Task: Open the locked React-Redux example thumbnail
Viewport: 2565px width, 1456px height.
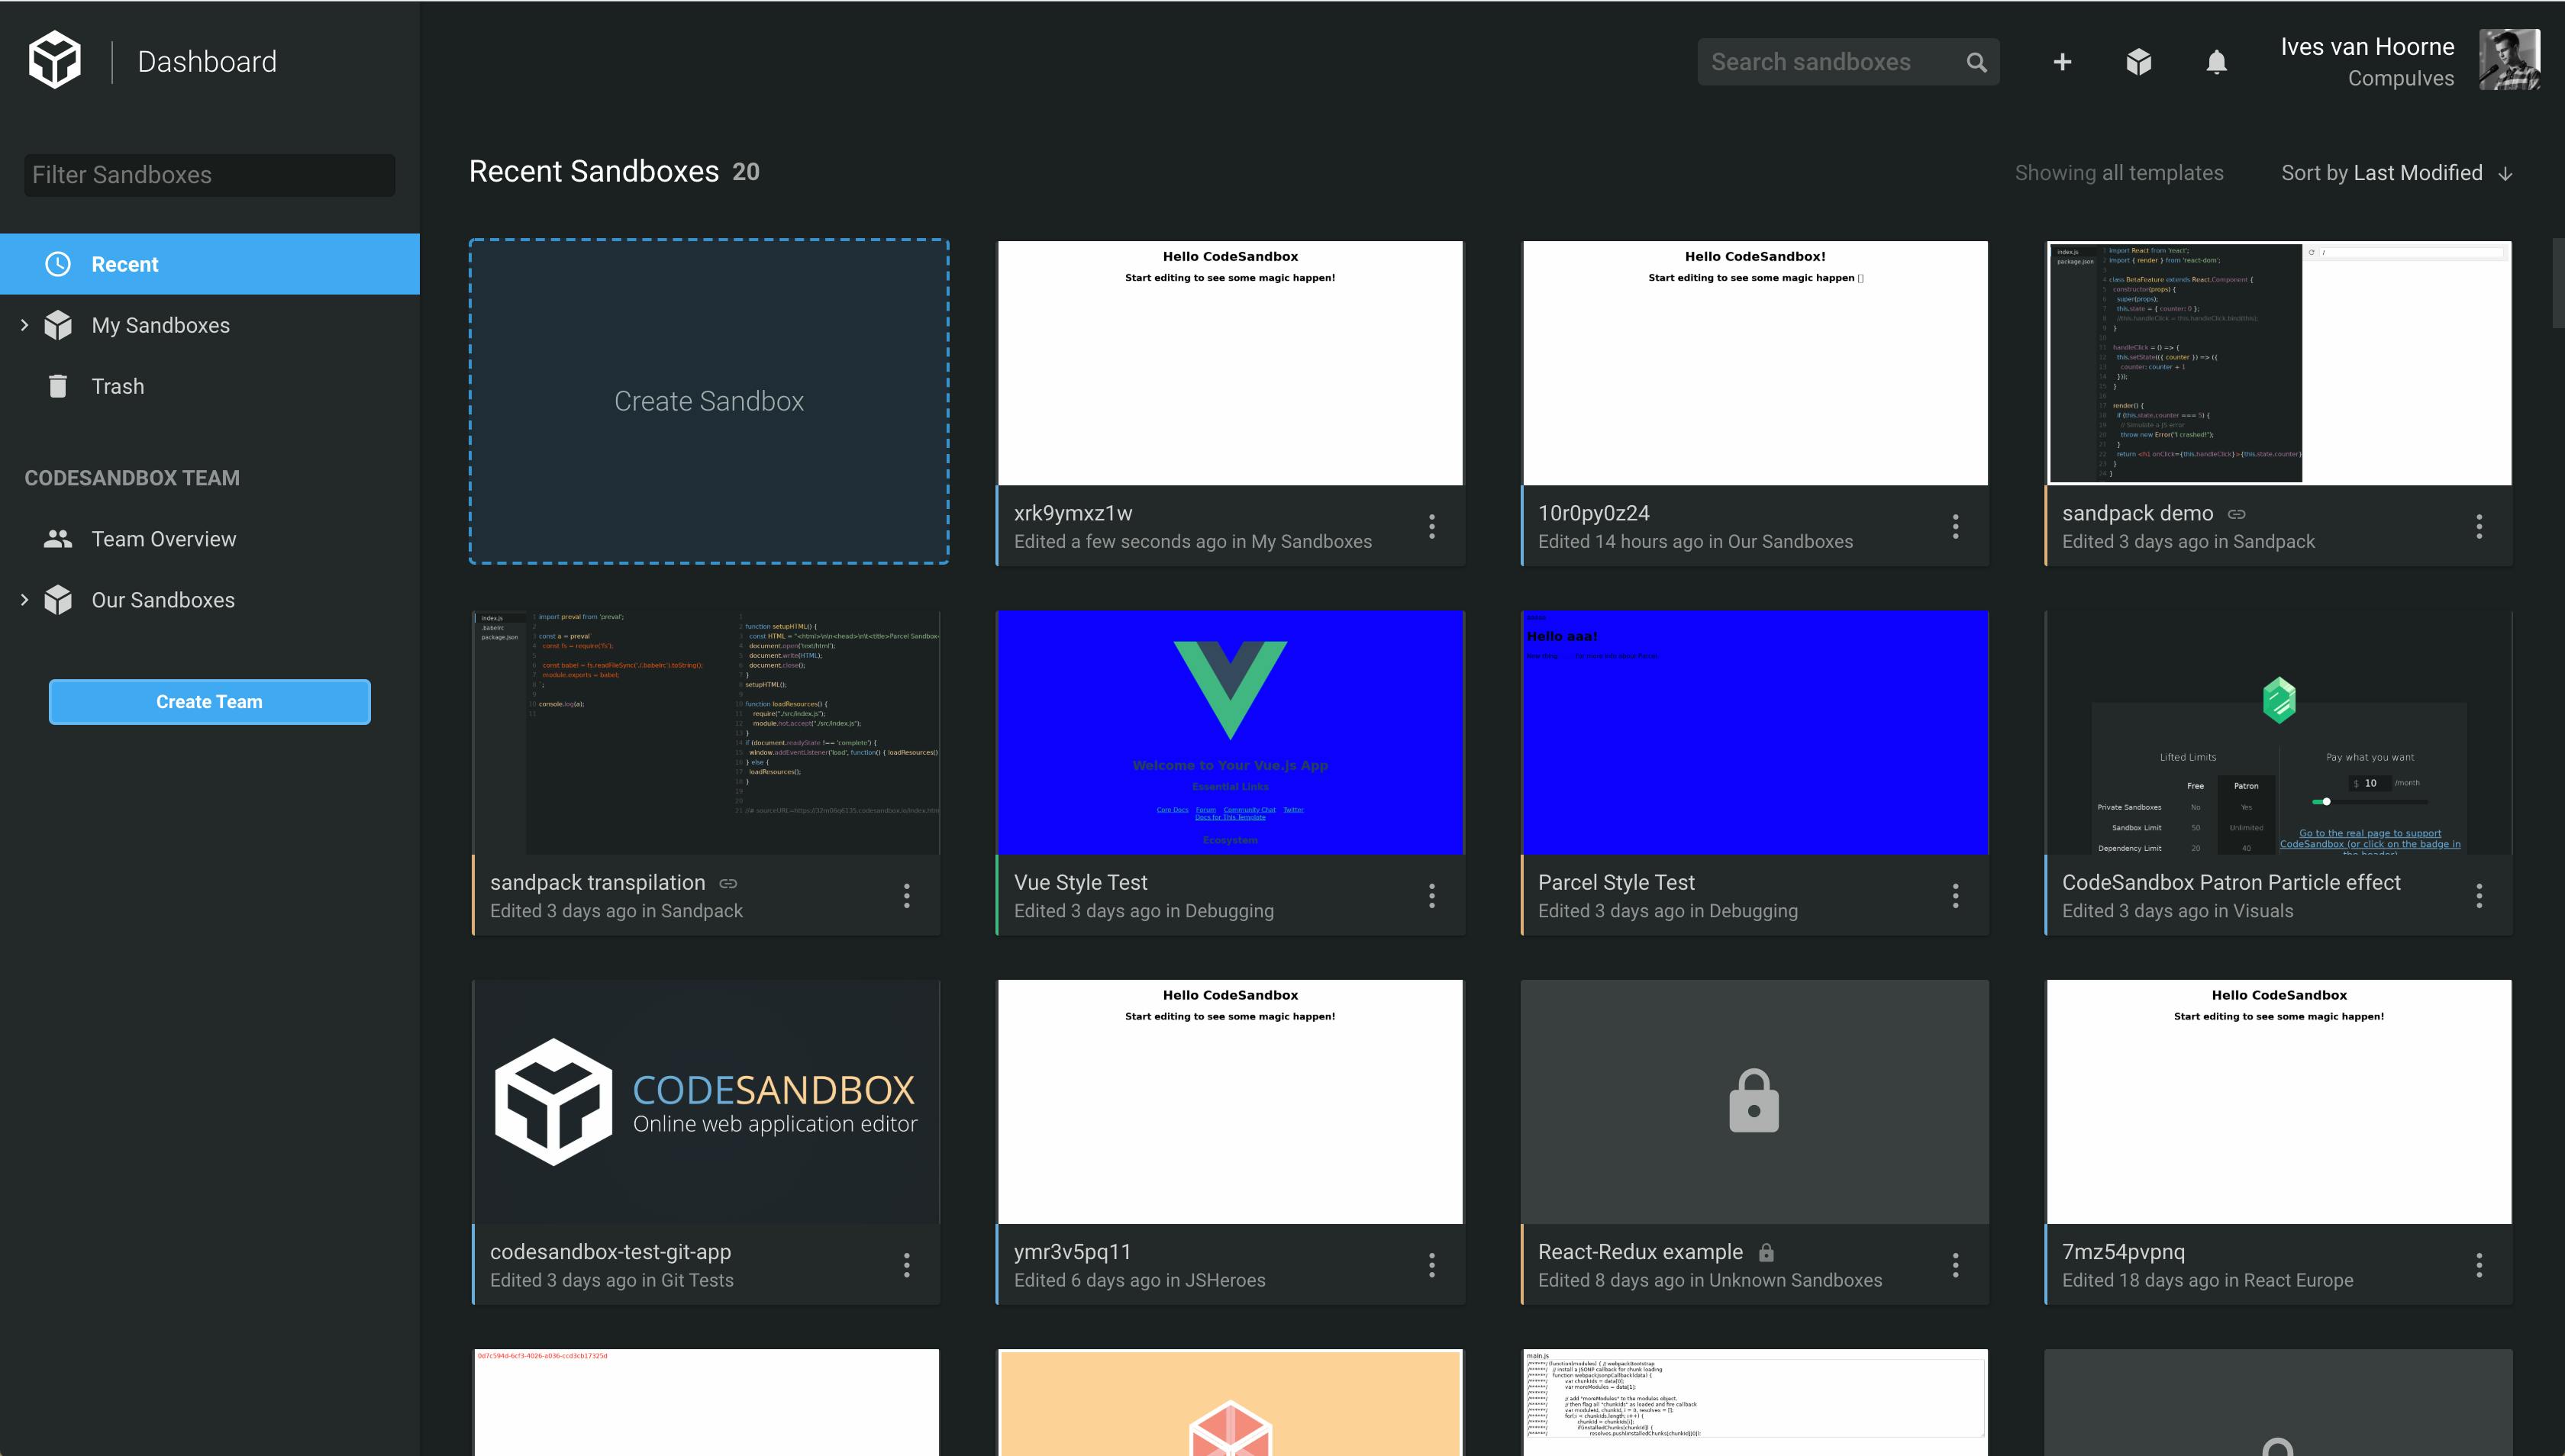Action: (x=1755, y=1102)
